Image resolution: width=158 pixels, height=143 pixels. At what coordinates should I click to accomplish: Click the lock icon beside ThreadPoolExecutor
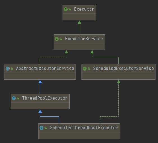(x=18, y=98)
